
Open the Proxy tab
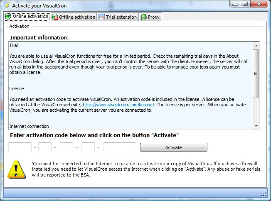point(150,17)
